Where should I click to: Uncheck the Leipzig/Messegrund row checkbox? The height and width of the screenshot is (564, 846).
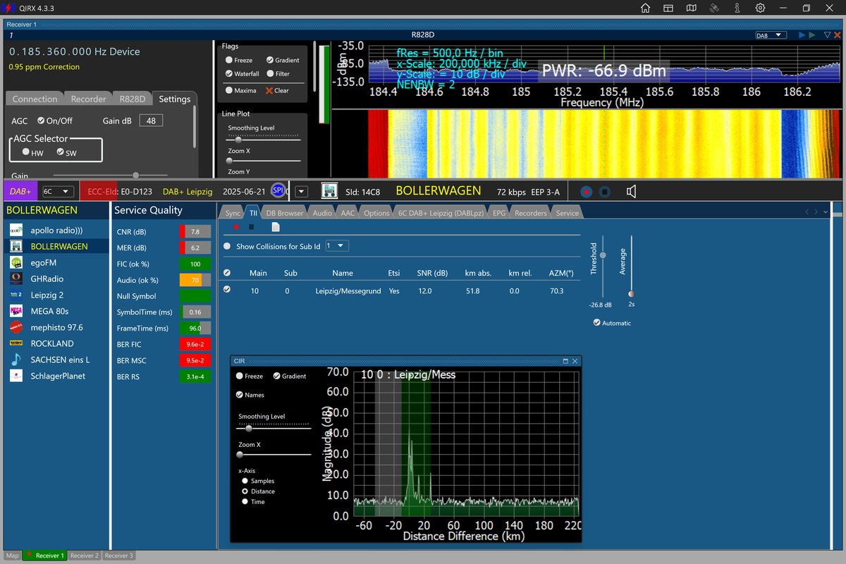pos(227,289)
